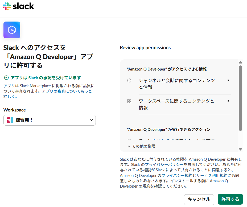Expand ワークスペースに関するコンテンツと情報 permission
Screen dimensions: 247x207
pyautogui.click(x=228, y=101)
